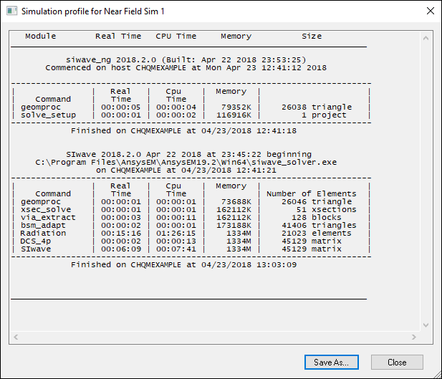Click the 'DCS_4p' command row

pos(191,241)
